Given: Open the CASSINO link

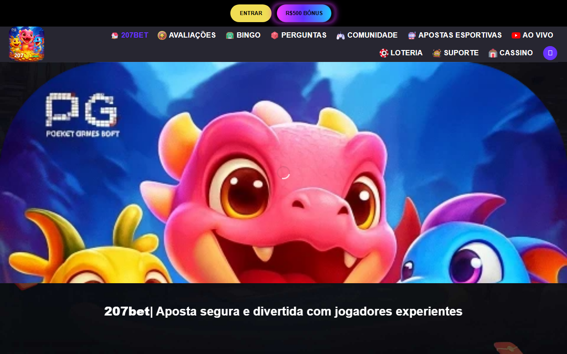Looking at the screenshot, I should (516, 53).
